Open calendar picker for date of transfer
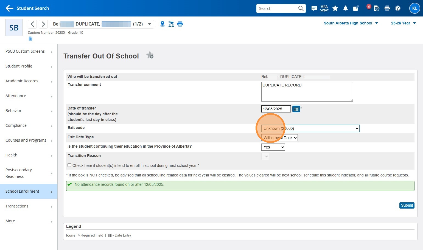This screenshot has height=250, width=423. coord(296,109)
